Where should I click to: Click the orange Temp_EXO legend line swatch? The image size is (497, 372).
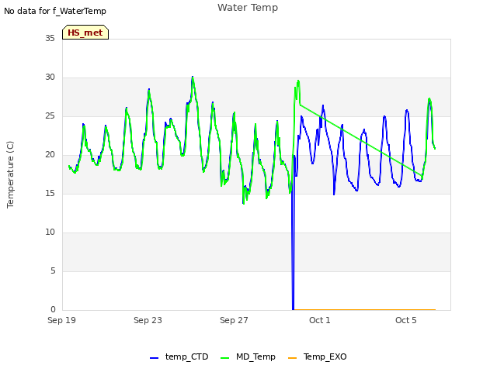click(292, 358)
